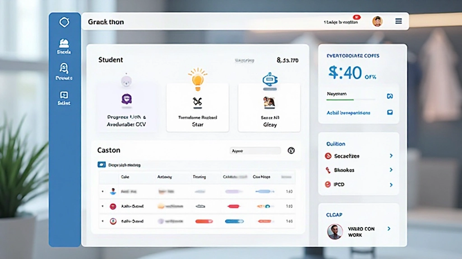Expand the Socaelizen item chevron
This screenshot has width=462, height=259.
(x=391, y=156)
